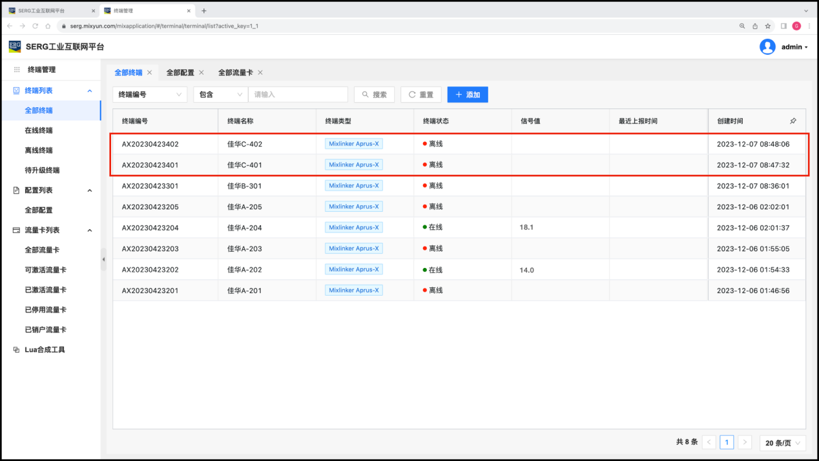Bookmark this page with the star icon
The height and width of the screenshot is (461, 819).
tap(768, 26)
